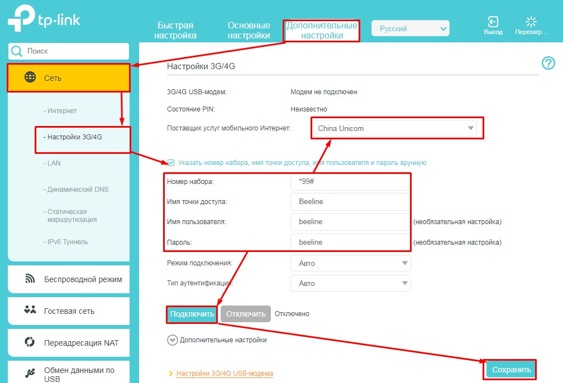Open Переадресация NAT menu
This screenshot has width=563, height=383.
click(69, 343)
